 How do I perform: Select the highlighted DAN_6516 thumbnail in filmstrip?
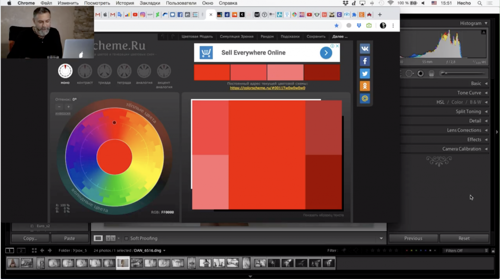pyautogui.click(x=123, y=263)
